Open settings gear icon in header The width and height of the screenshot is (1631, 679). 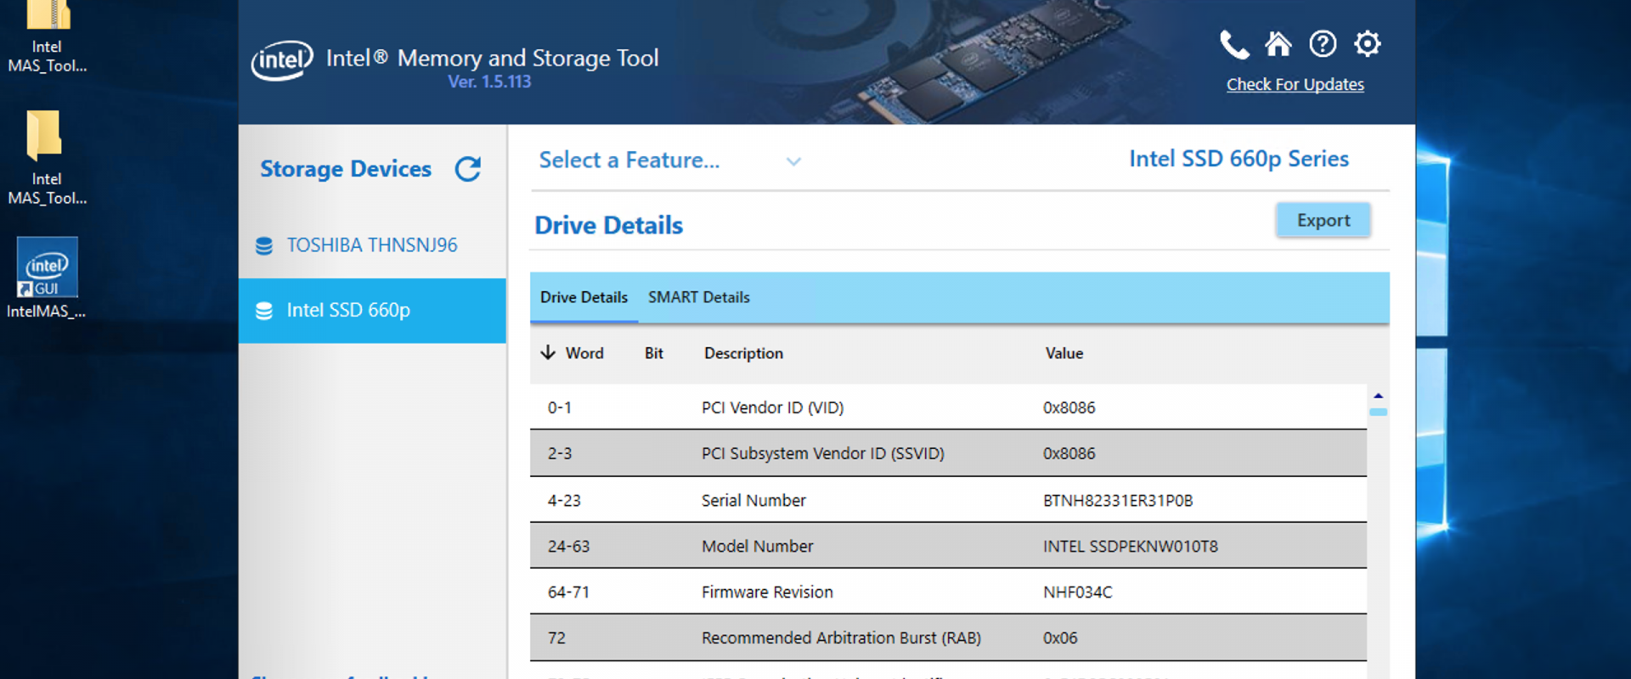[1368, 43]
